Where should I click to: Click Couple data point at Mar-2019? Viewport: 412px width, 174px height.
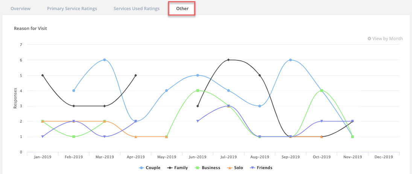tap(105, 60)
